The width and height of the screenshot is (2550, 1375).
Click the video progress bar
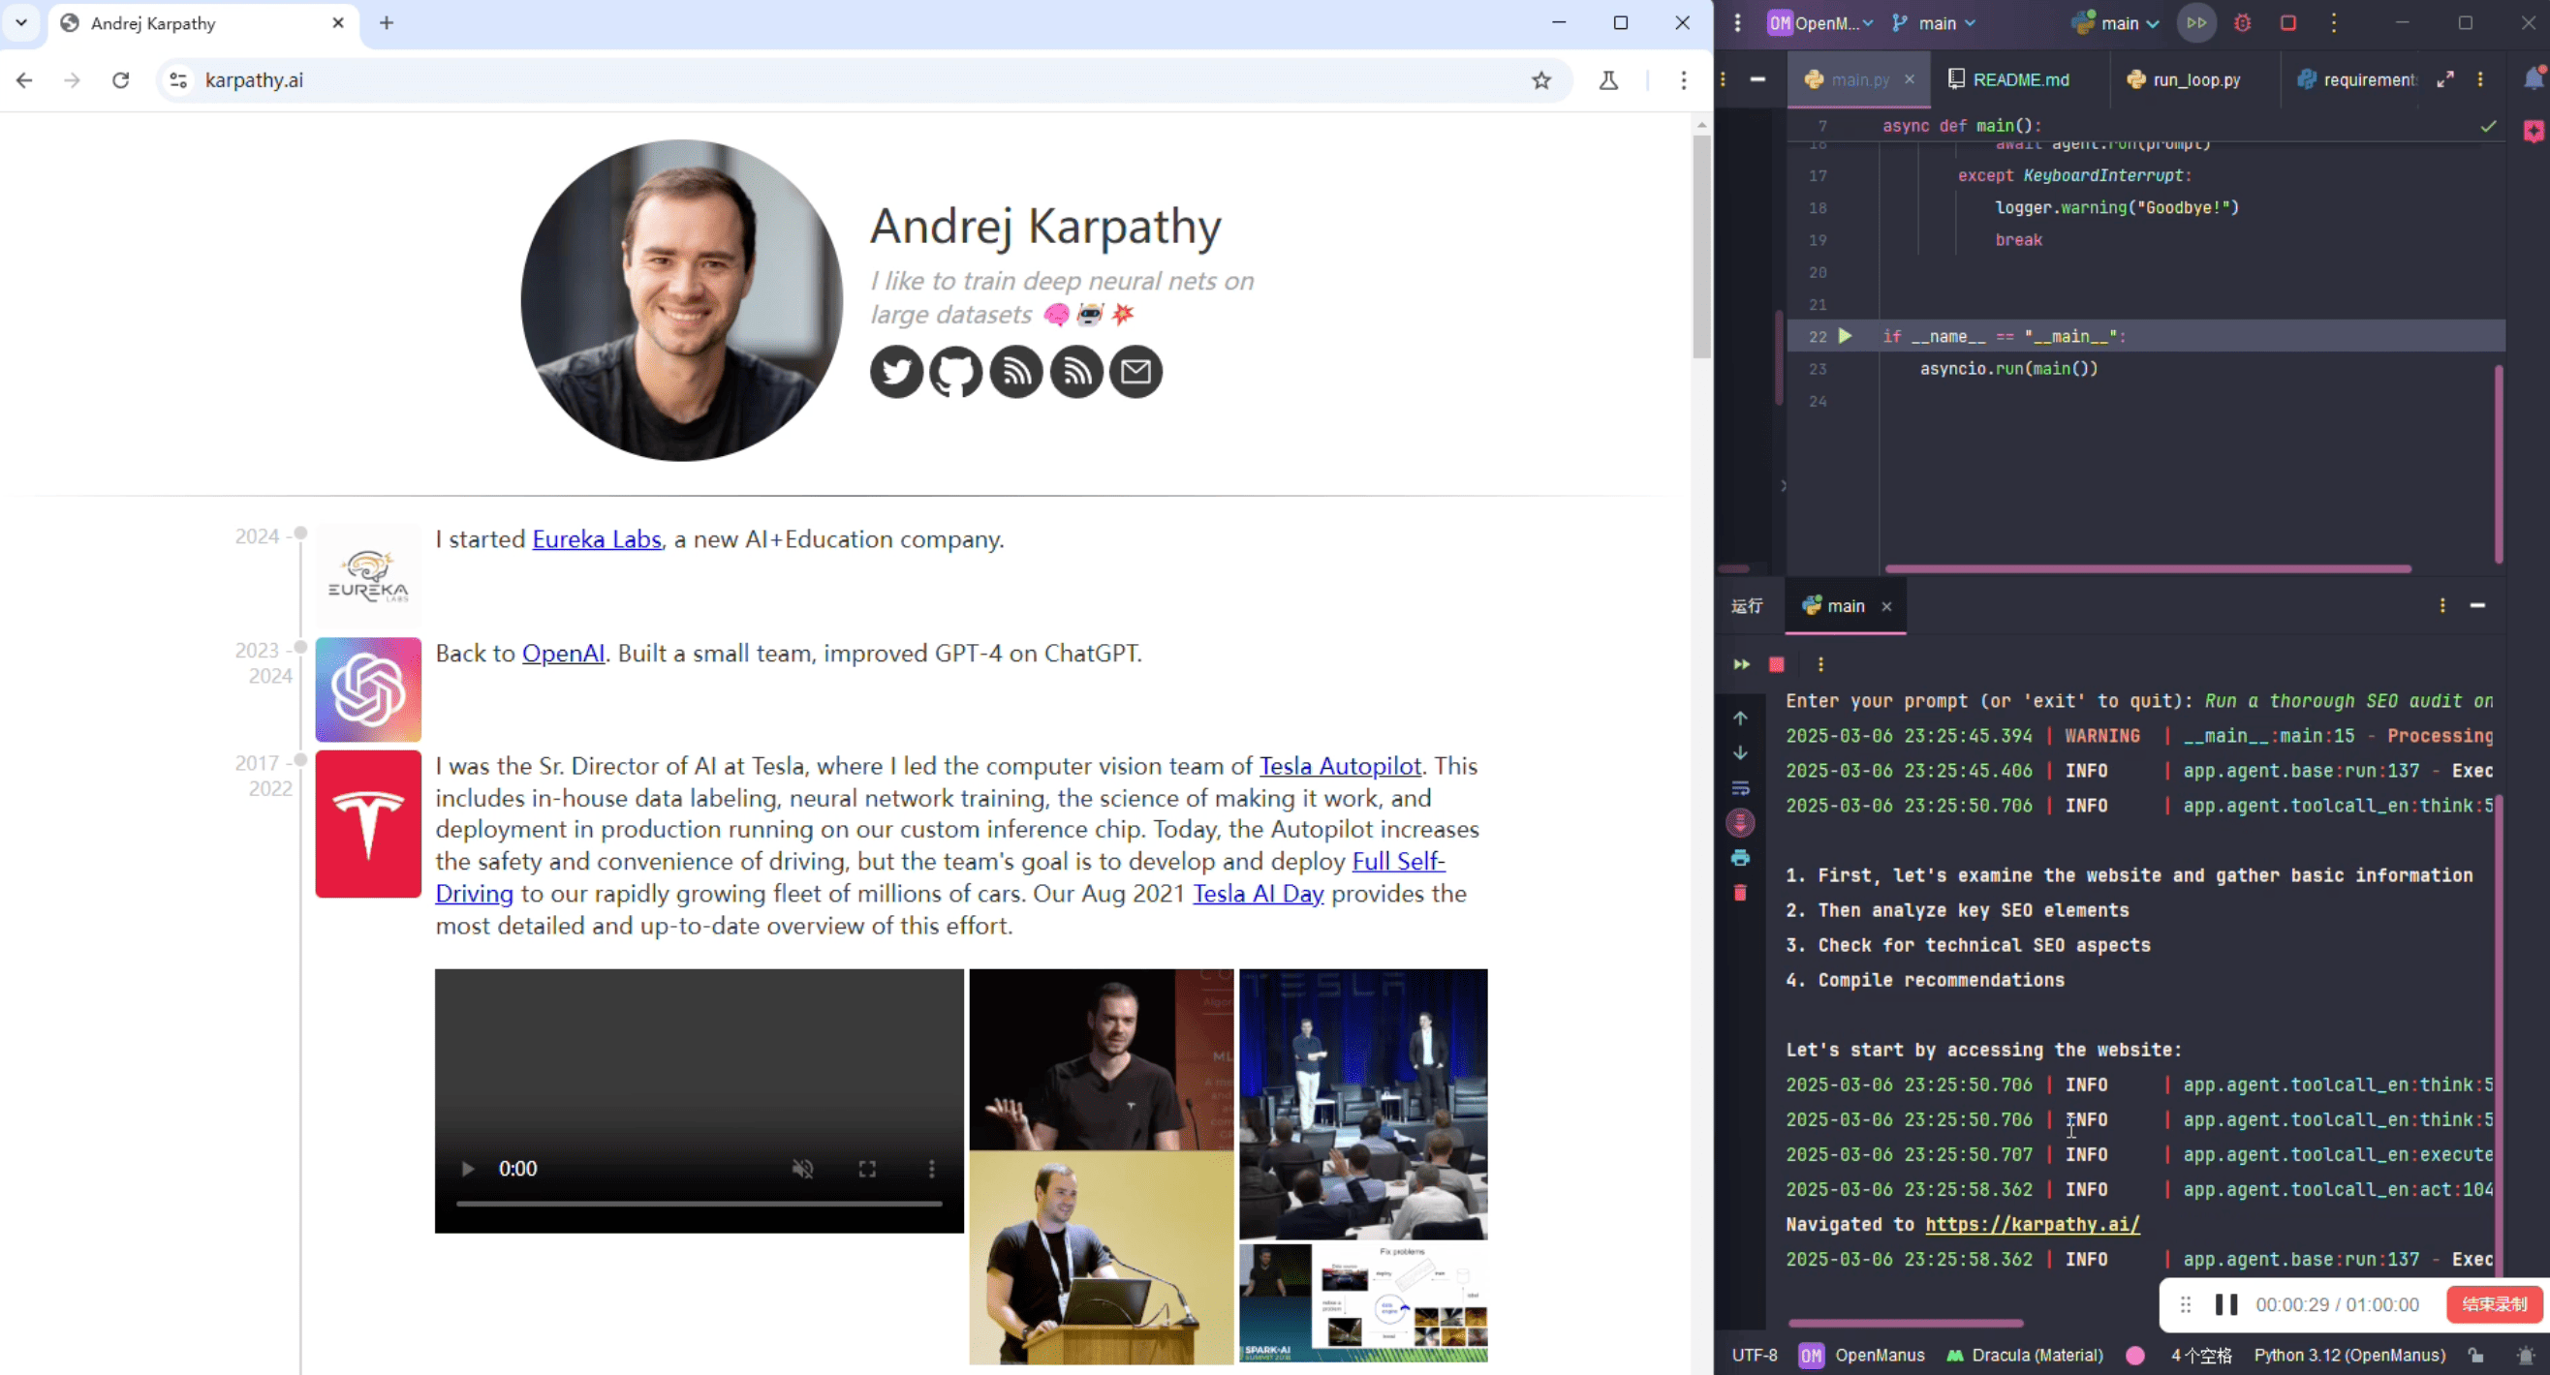698,1204
